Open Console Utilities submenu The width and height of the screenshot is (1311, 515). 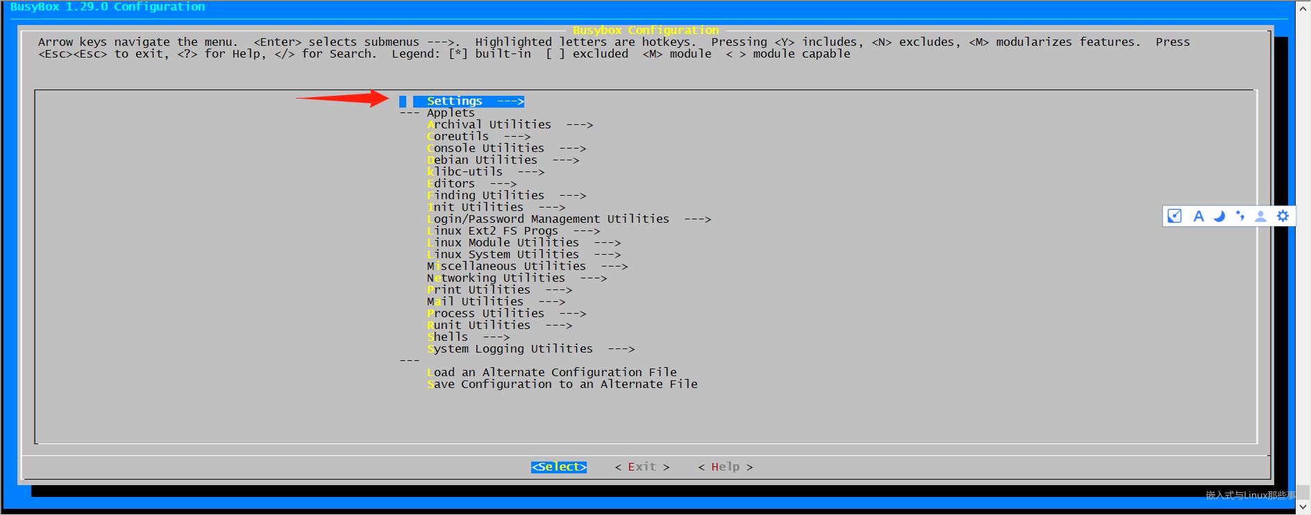pos(506,149)
